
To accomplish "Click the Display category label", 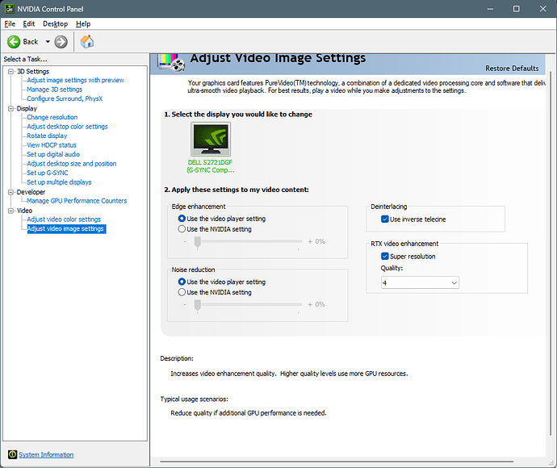I will tap(27, 108).
